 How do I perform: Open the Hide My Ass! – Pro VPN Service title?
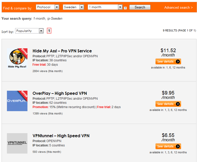click(62, 51)
